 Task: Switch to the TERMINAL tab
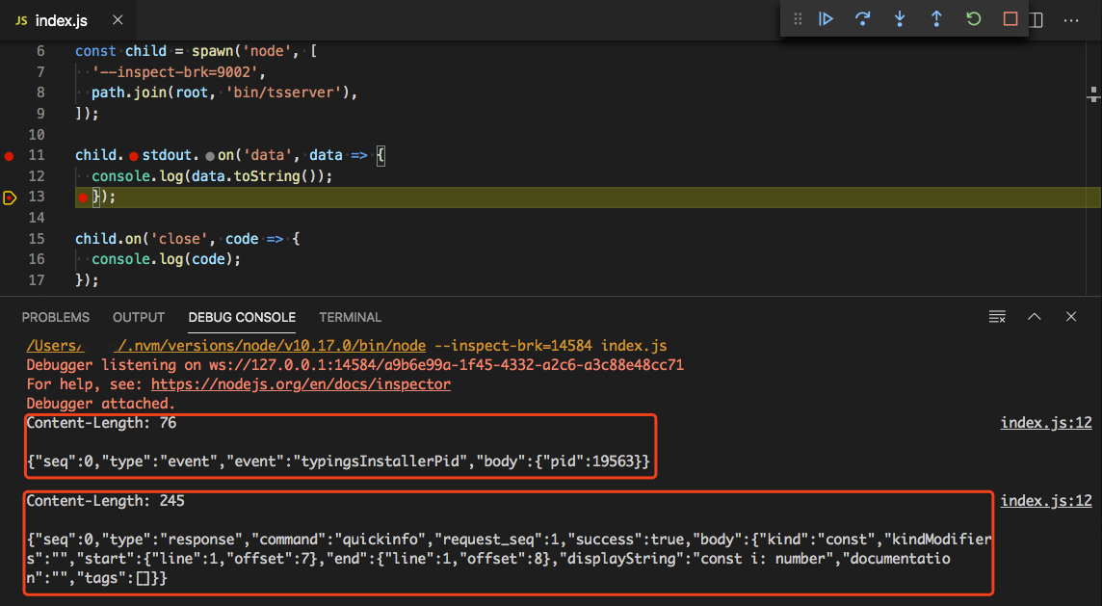[x=350, y=317]
